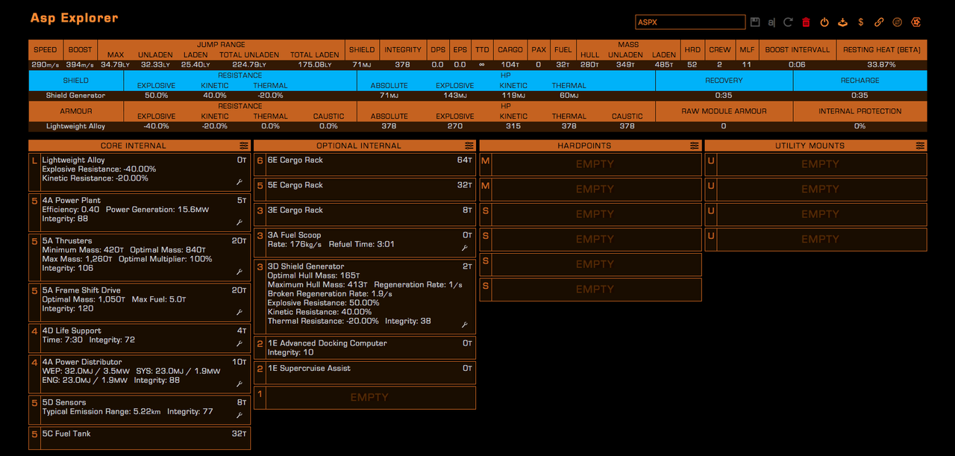Click the 224.79LY total unladen range value

(x=249, y=65)
